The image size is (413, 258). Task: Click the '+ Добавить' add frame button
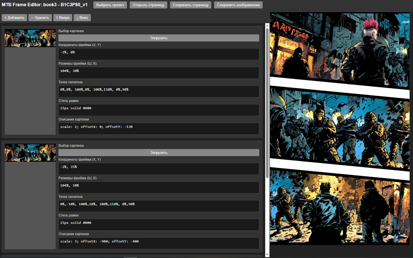point(14,17)
